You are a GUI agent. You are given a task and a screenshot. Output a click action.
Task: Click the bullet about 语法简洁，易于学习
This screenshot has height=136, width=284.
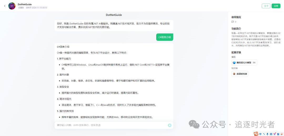click(x=109, y=105)
